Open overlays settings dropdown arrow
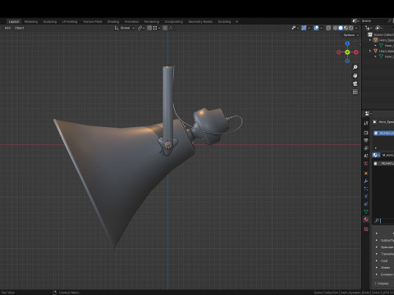 point(321,28)
